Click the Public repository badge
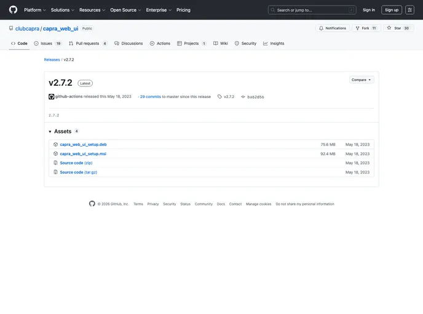Viewport: 423px width, 314px height. click(87, 29)
